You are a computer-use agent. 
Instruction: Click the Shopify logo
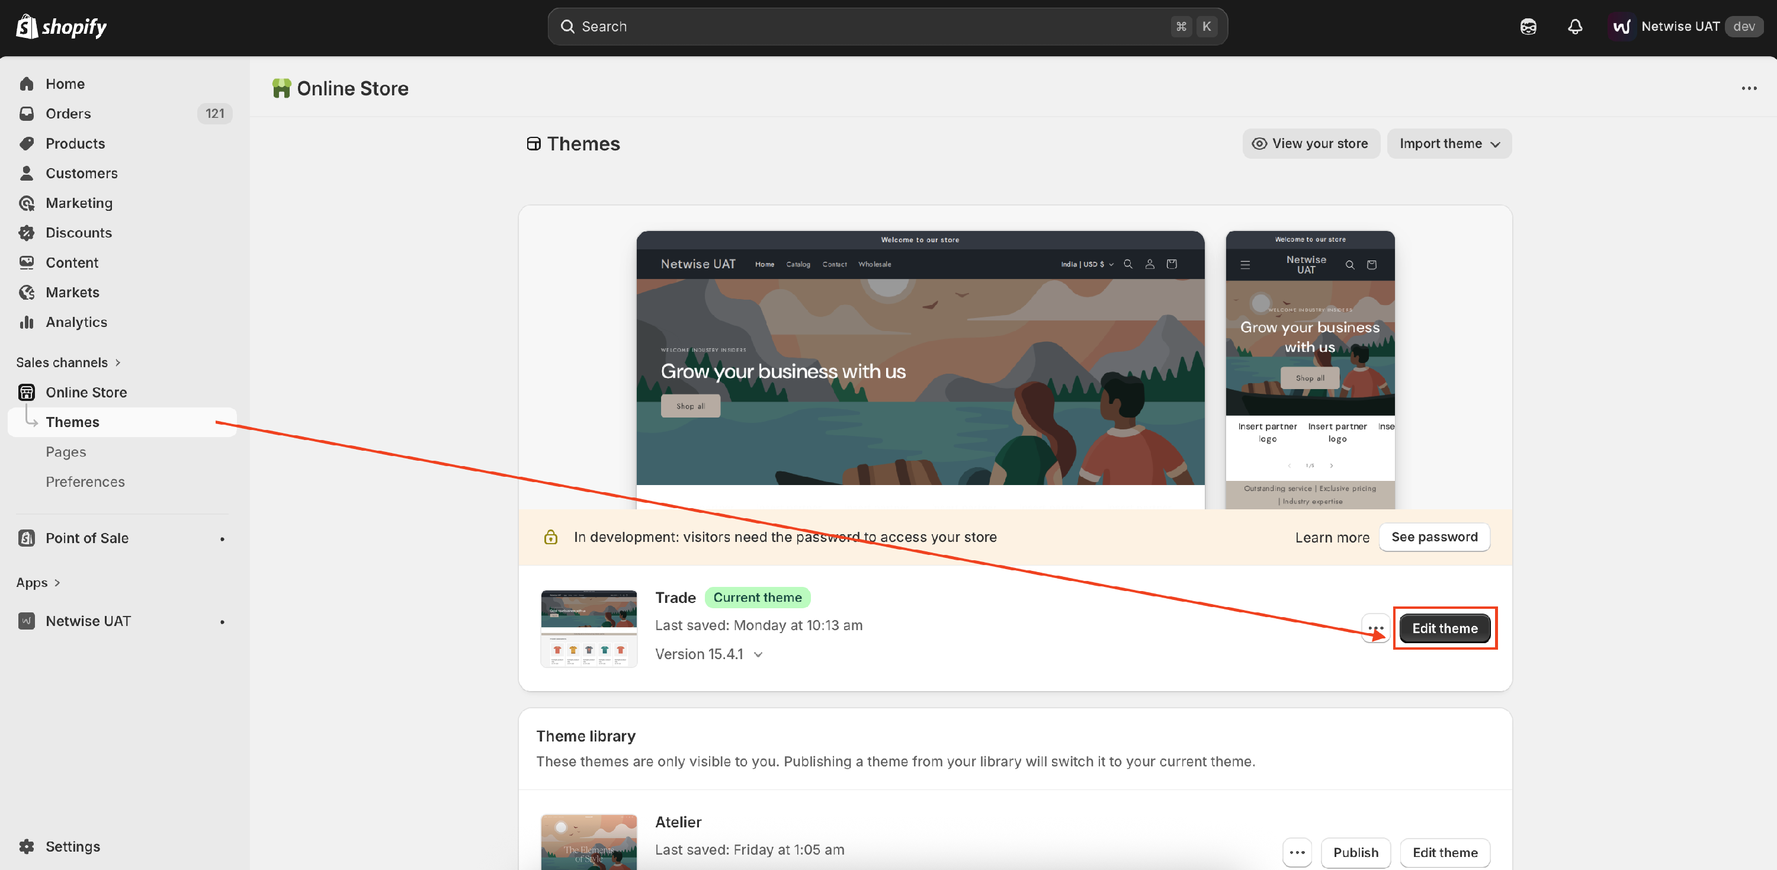click(x=60, y=27)
